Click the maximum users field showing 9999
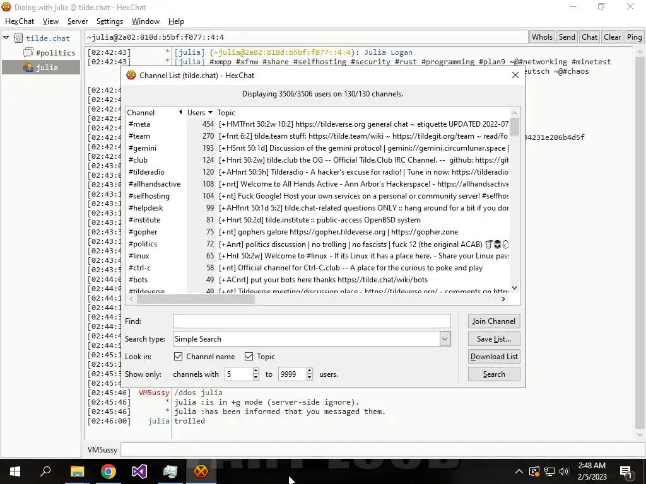Image resolution: width=646 pixels, height=484 pixels. [x=292, y=374]
